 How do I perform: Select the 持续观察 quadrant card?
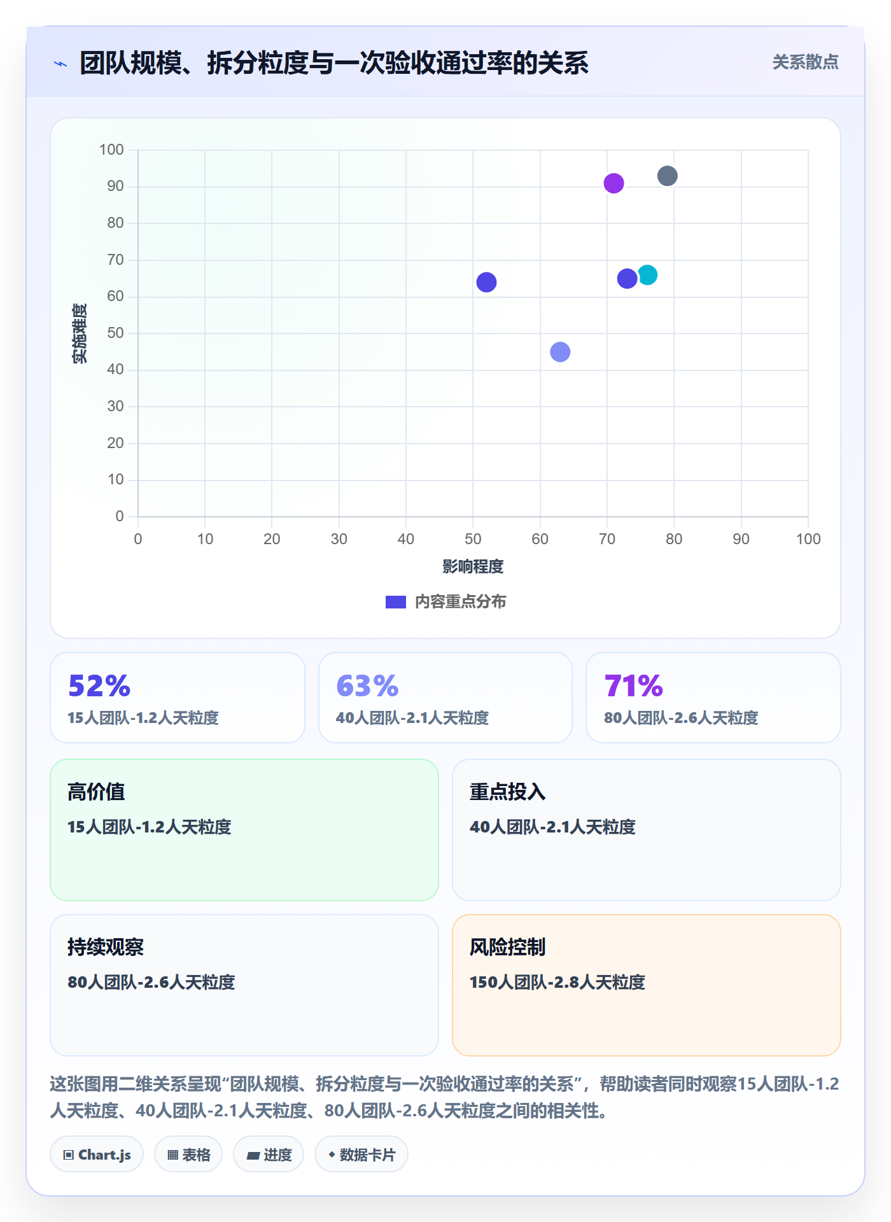tap(244, 985)
